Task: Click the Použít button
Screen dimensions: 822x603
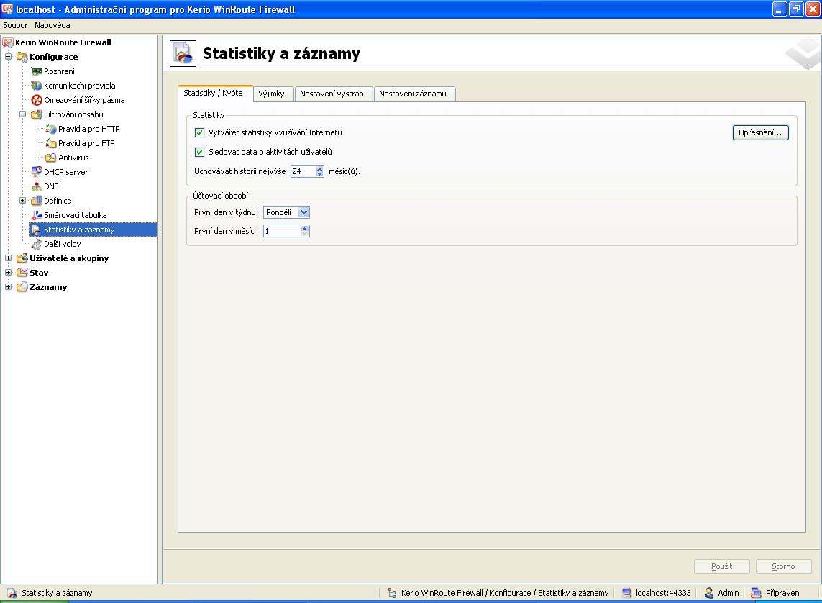Action: pyautogui.click(x=721, y=567)
